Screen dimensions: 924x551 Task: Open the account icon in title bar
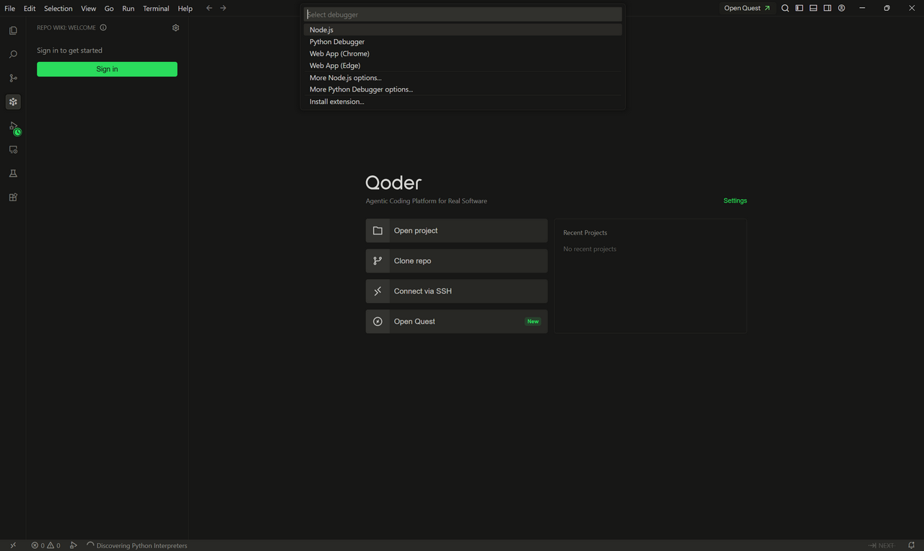842,8
